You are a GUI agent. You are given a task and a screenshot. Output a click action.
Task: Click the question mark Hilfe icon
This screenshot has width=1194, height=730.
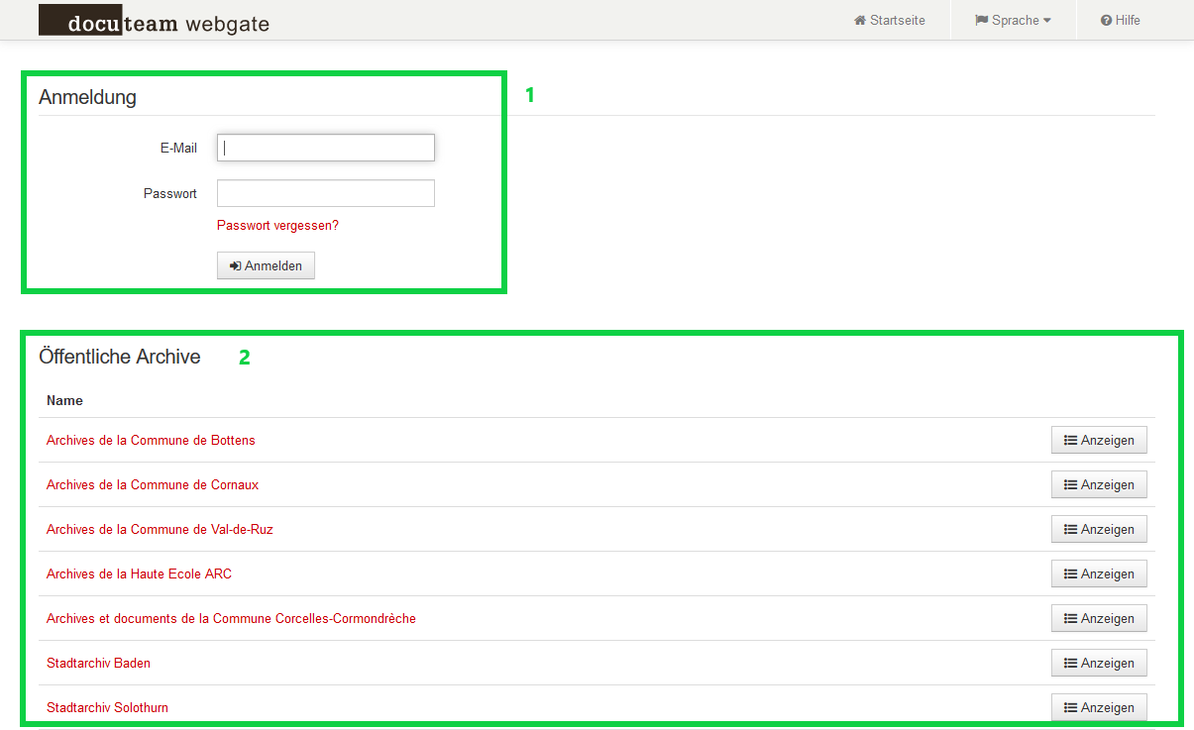tap(1106, 21)
